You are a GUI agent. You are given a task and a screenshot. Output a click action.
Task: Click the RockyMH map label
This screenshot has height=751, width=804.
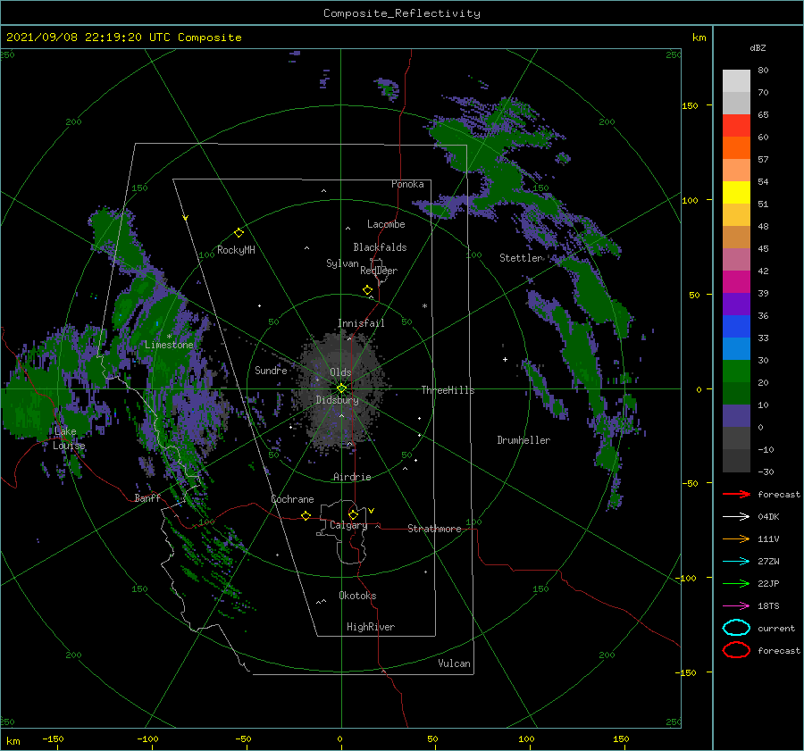[x=236, y=250]
